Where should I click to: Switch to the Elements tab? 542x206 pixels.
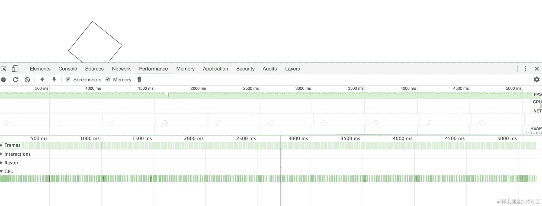coord(40,69)
